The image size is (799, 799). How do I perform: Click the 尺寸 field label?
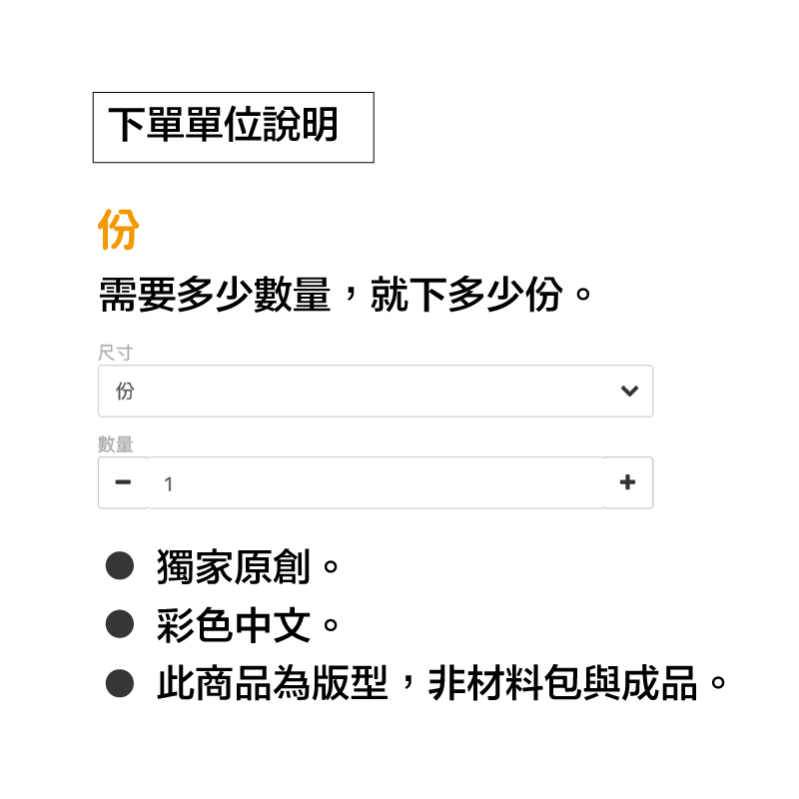(x=115, y=353)
